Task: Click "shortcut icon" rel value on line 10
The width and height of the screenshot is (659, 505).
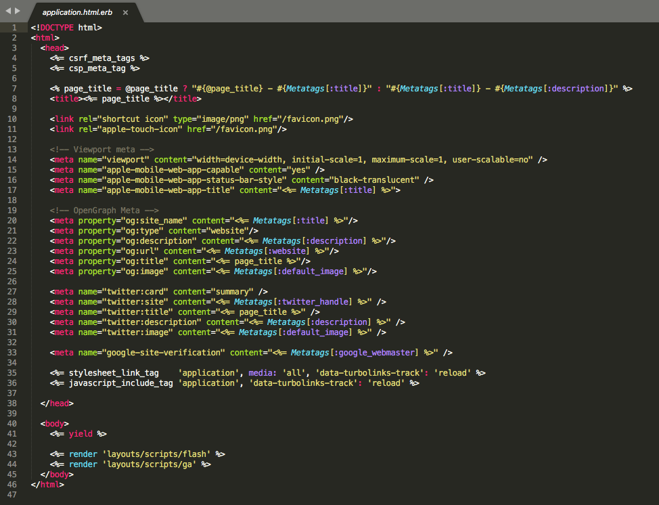Action: pos(133,119)
